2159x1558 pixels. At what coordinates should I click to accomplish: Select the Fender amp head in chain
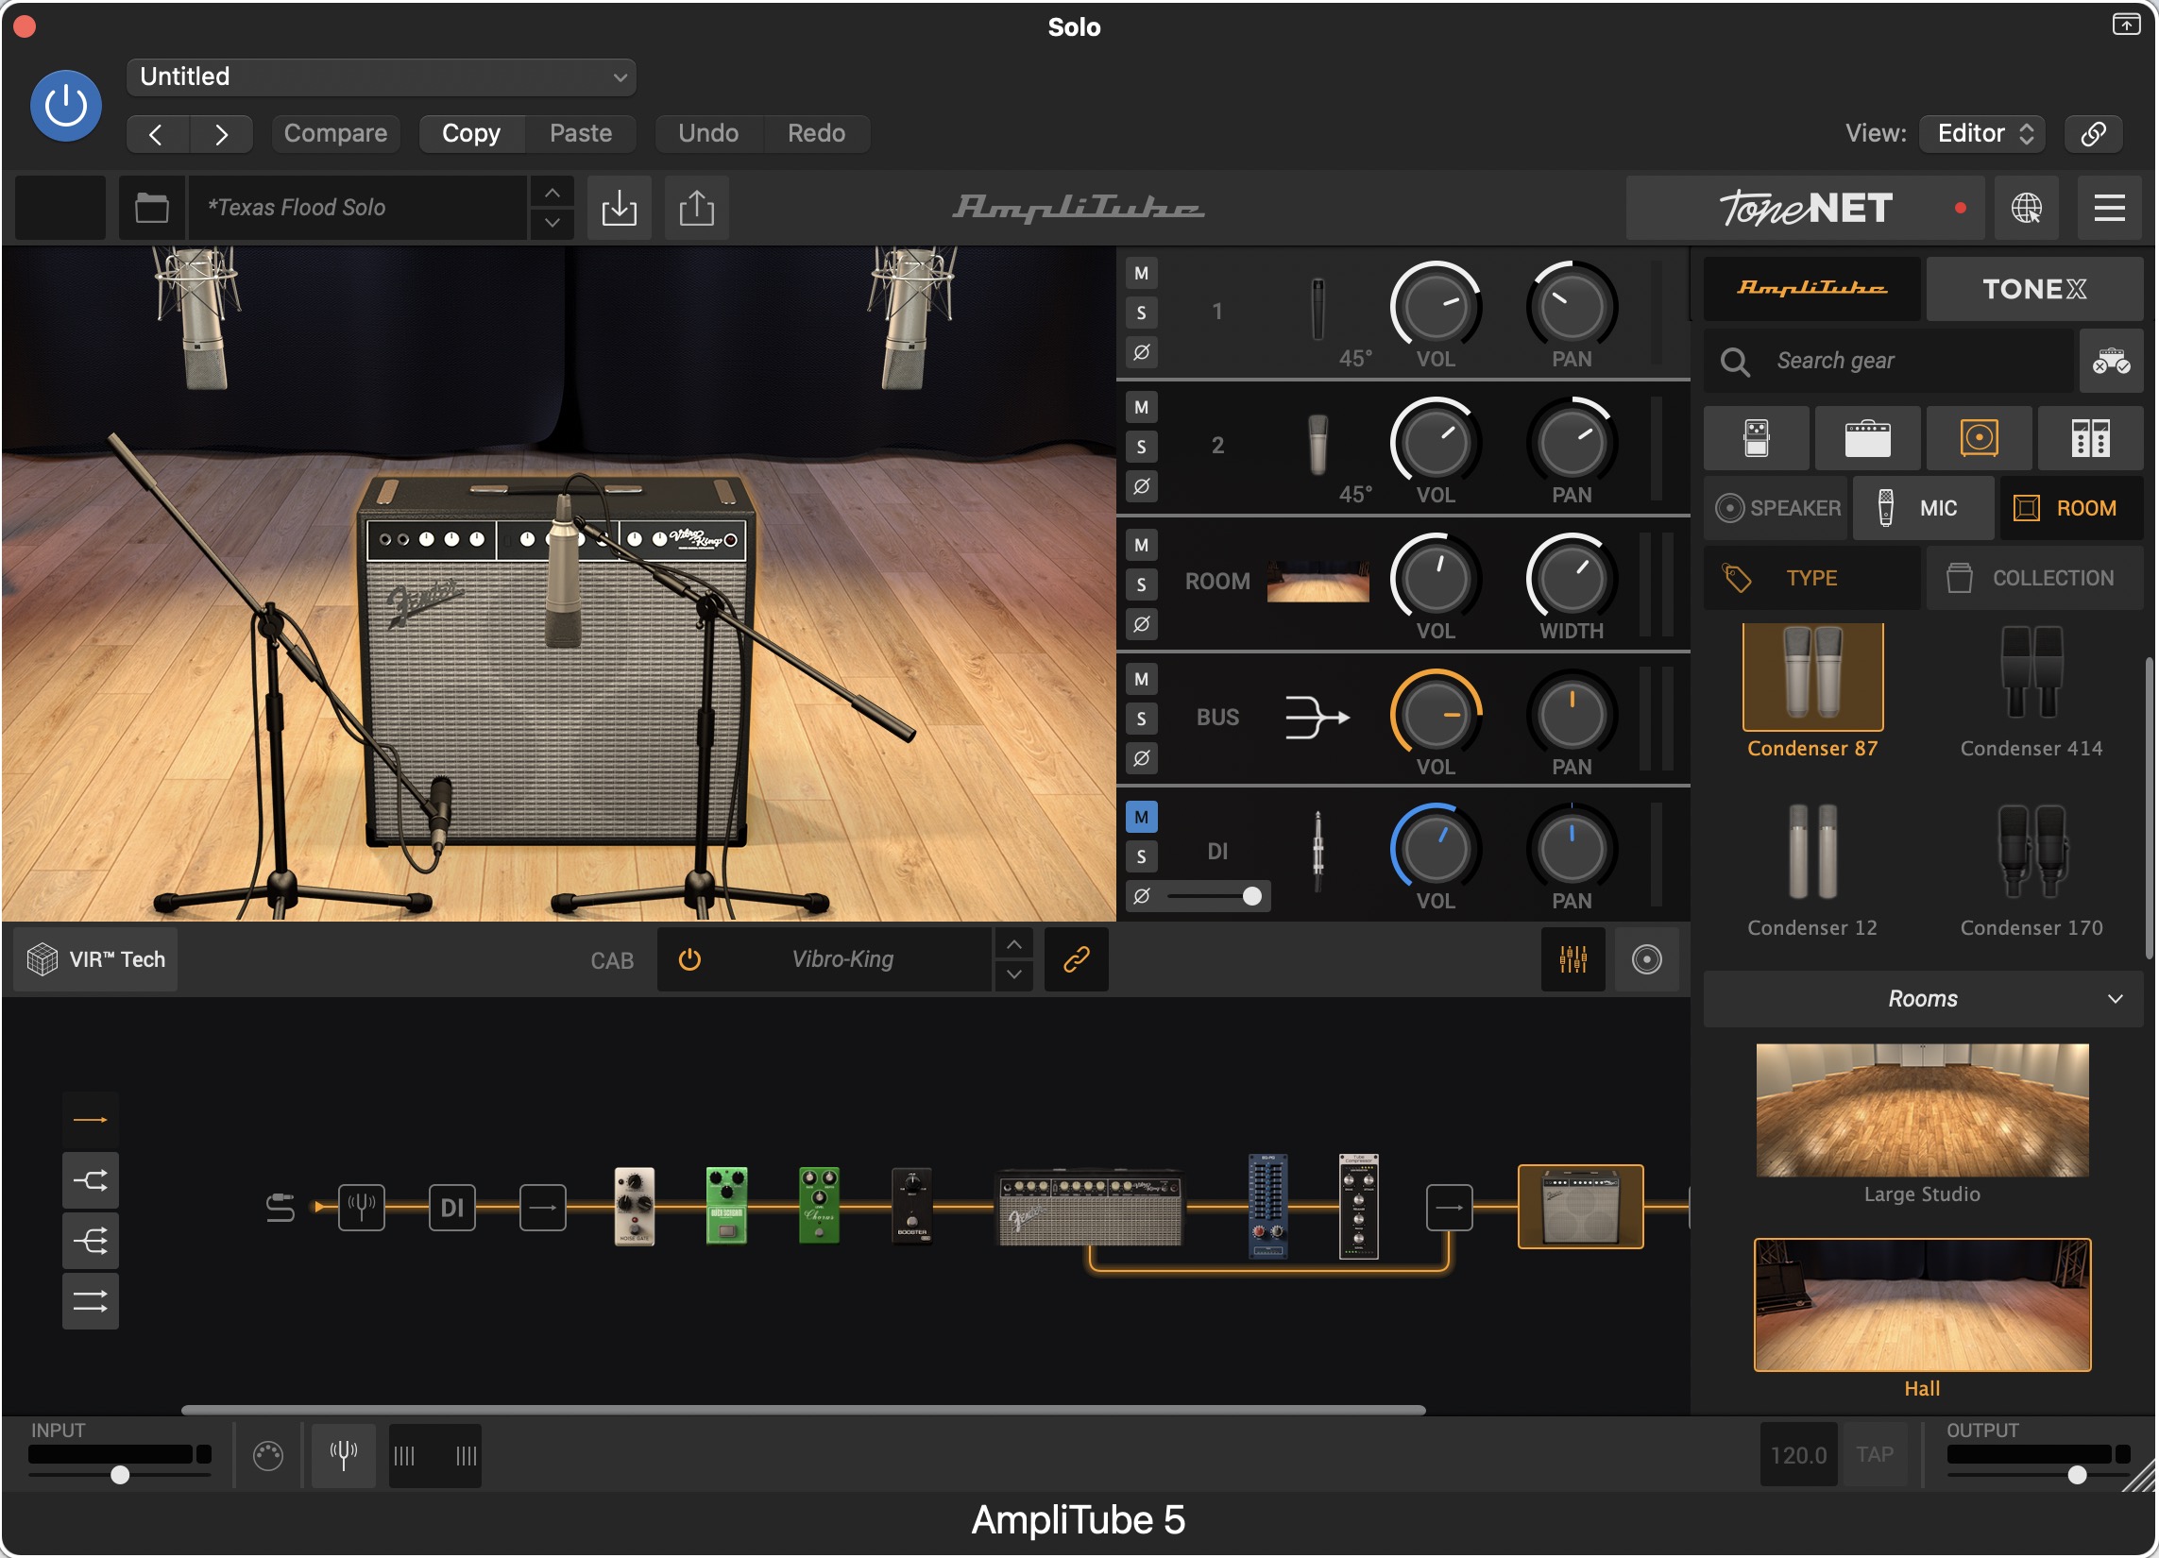(x=1089, y=1208)
